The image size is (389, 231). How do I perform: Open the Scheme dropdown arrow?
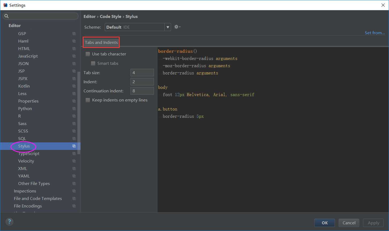pyautogui.click(x=168, y=27)
